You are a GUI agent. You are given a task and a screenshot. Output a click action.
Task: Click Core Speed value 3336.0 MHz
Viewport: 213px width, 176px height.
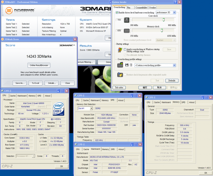24,138
